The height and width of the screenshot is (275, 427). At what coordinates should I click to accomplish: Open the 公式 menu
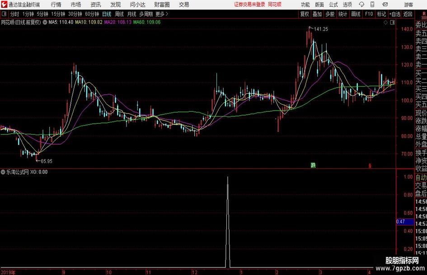tap(333, 5)
